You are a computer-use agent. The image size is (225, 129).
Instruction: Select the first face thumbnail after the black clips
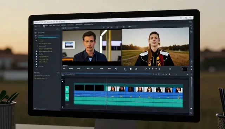(x=112, y=89)
